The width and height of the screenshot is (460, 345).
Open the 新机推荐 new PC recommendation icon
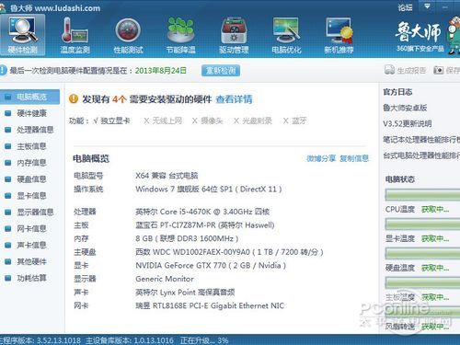point(339,35)
